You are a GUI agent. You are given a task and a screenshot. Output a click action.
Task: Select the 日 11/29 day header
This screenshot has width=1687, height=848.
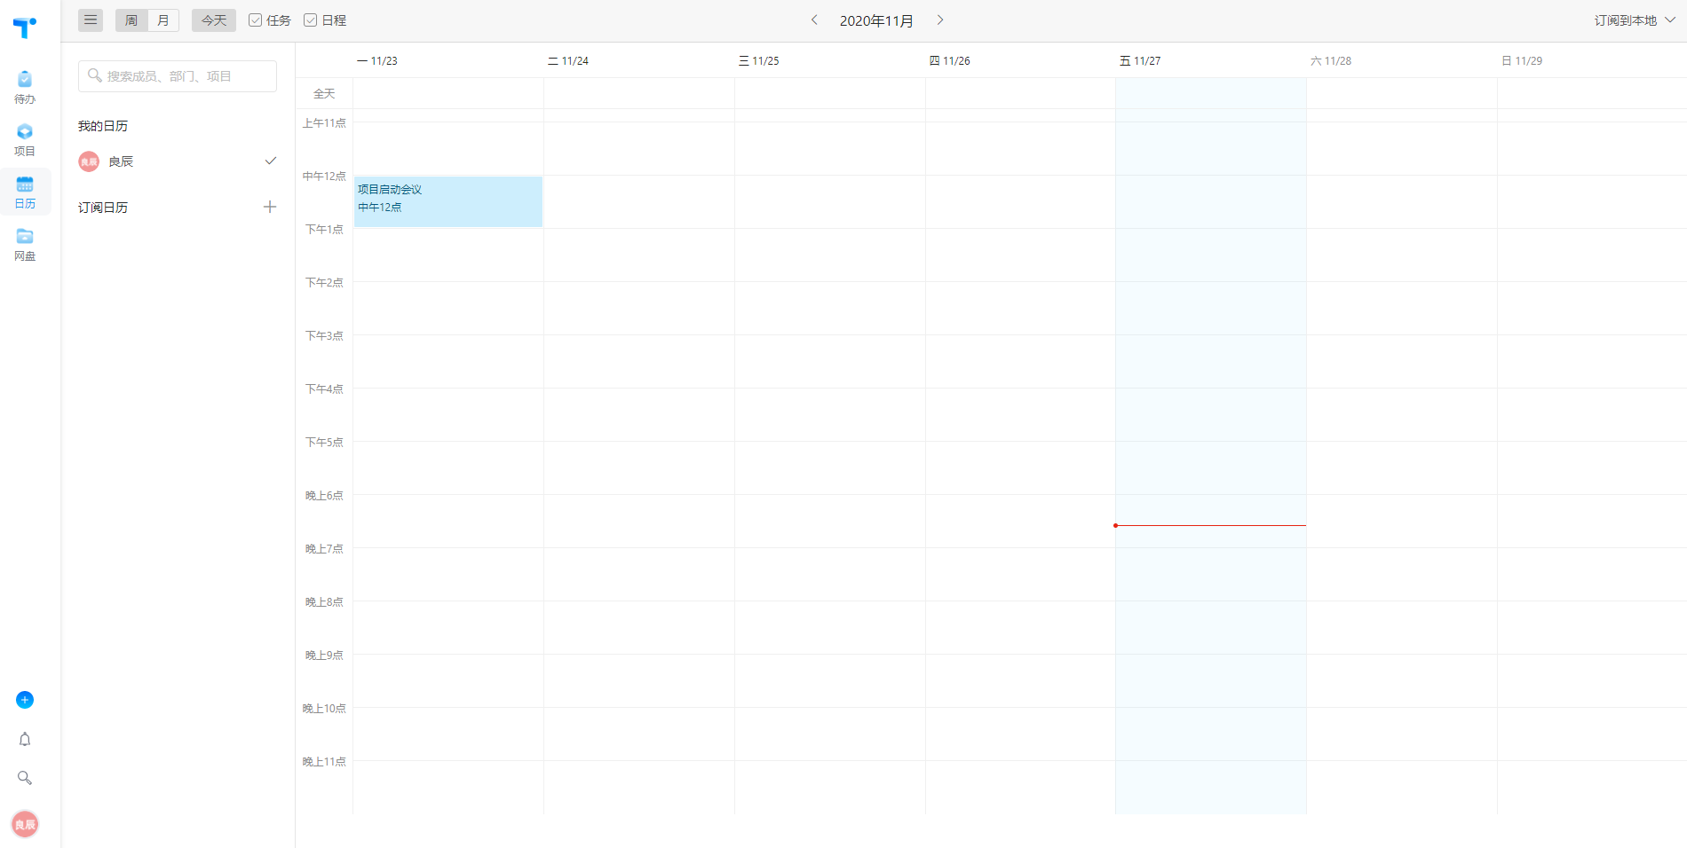click(x=1522, y=60)
